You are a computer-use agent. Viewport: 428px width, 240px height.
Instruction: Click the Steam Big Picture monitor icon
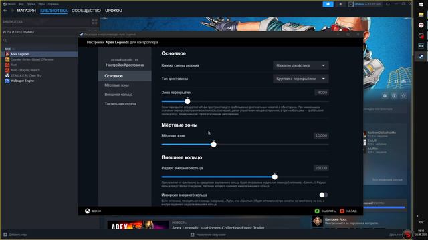point(388,4)
